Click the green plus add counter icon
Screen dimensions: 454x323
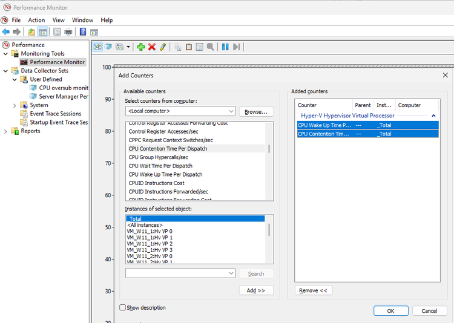tap(141, 47)
